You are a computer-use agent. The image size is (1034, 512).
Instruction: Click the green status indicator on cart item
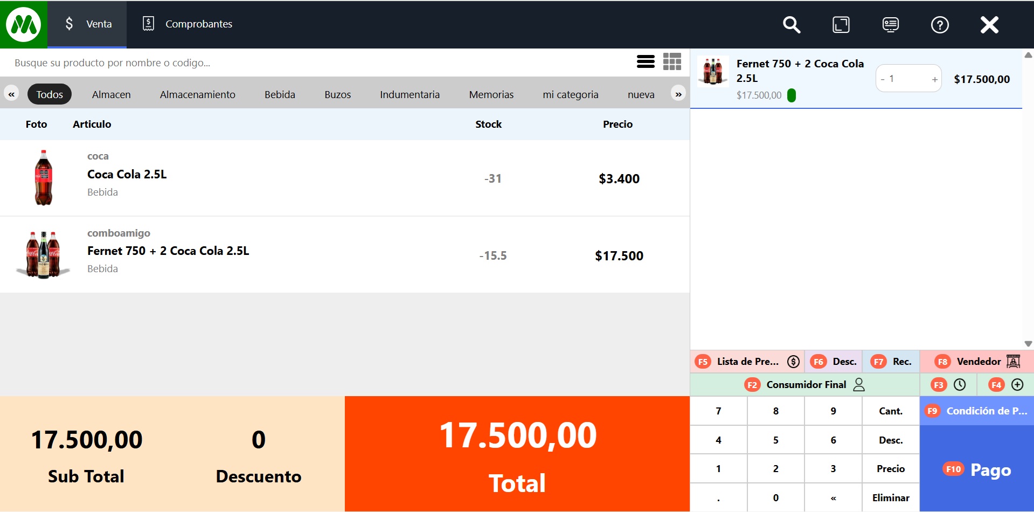click(x=792, y=95)
